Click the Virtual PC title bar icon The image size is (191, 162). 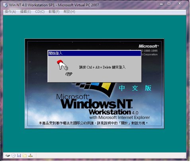(5, 5)
